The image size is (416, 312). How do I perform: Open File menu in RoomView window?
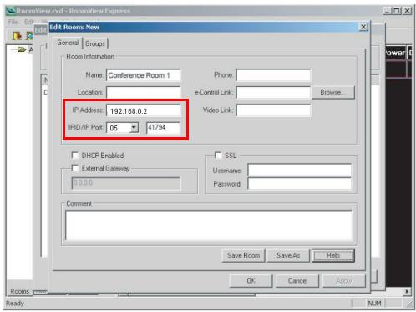[x=13, y=22]
